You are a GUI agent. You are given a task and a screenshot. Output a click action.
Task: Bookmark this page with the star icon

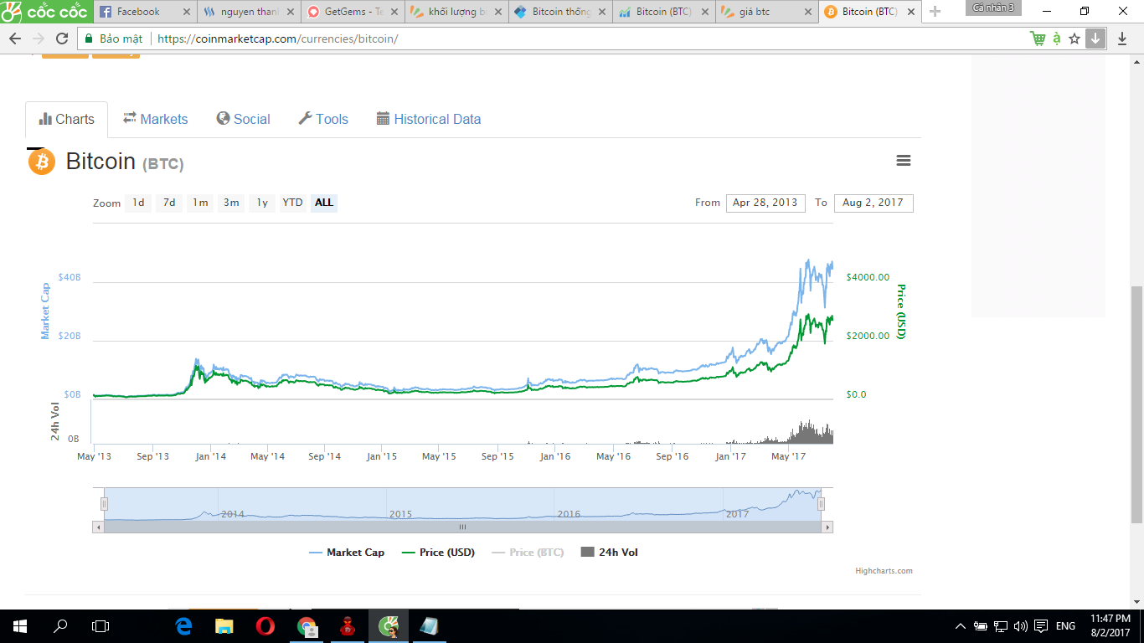[1074, 39]
